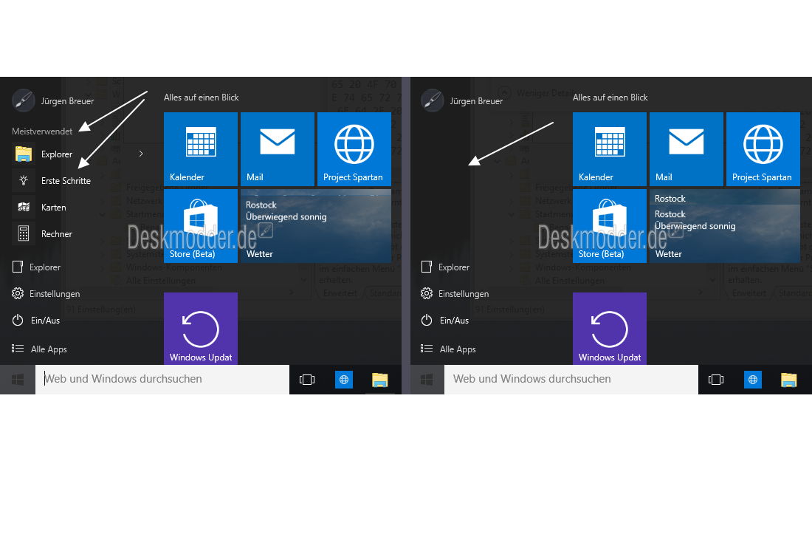The width and height of the screenshot is (812, 551).
Task: Show Alle Apps in left Start menu
Action: coord(40,349)
